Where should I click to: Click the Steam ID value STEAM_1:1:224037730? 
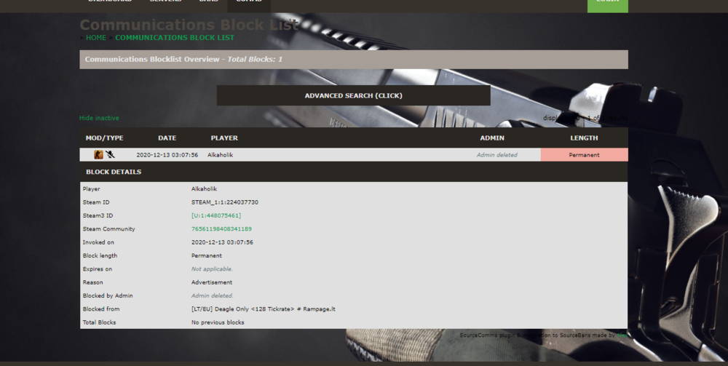[224, 202]
